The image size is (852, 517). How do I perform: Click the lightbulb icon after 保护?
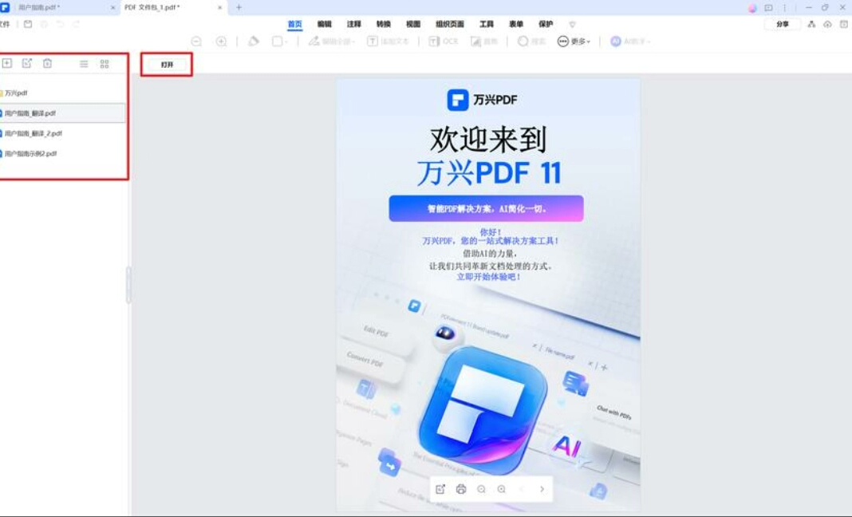click(572, 25)
